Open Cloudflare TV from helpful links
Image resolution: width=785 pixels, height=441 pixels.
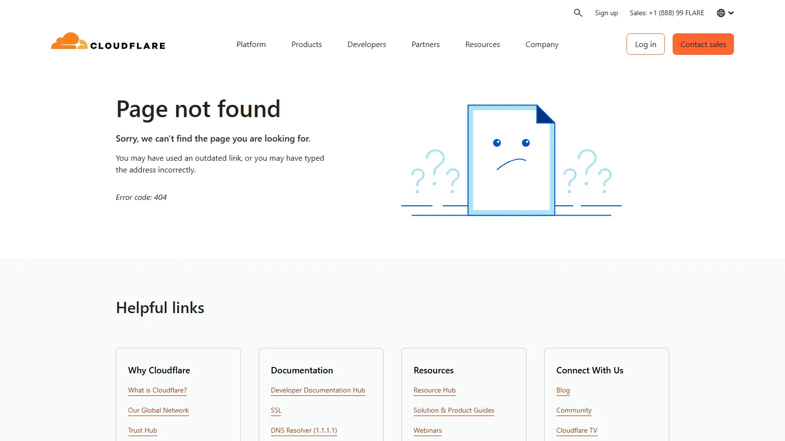[576, 430]
